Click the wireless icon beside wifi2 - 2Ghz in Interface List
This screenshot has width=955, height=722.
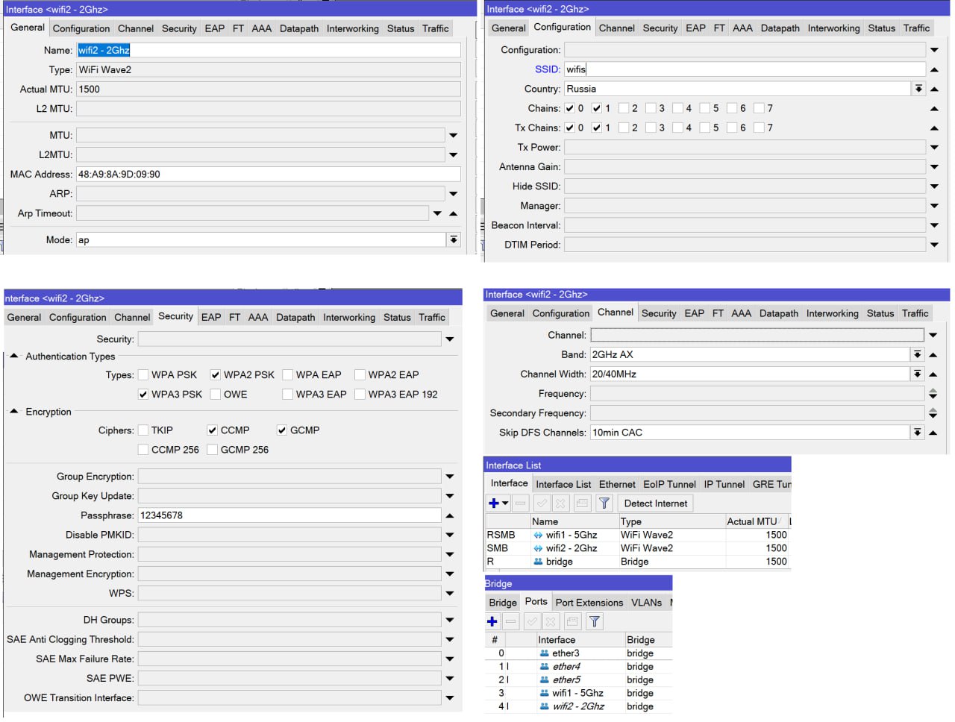click(538, 548)
